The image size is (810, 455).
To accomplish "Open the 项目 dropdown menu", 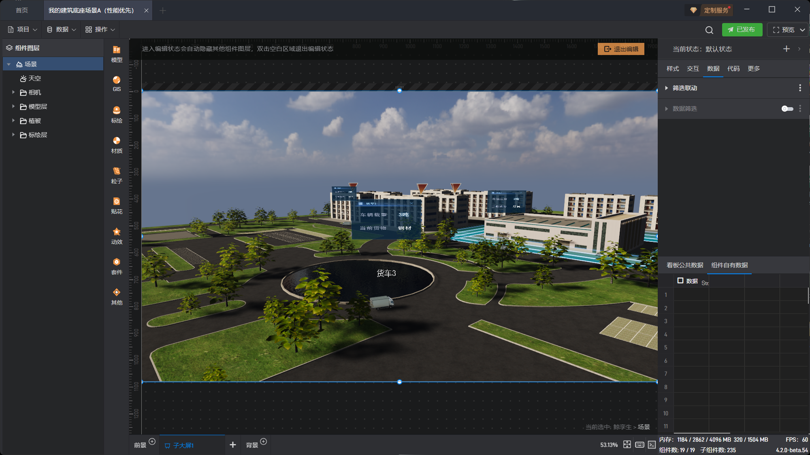I will point(23,30).
